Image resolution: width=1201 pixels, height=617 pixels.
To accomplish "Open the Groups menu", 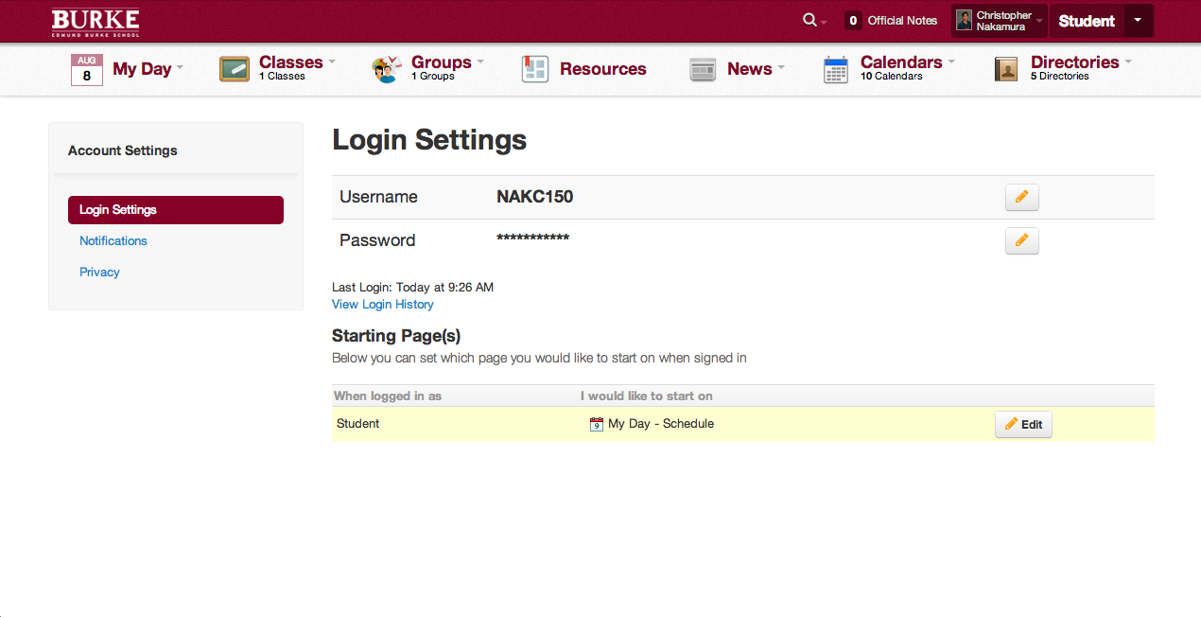I will tap(442, 62).
